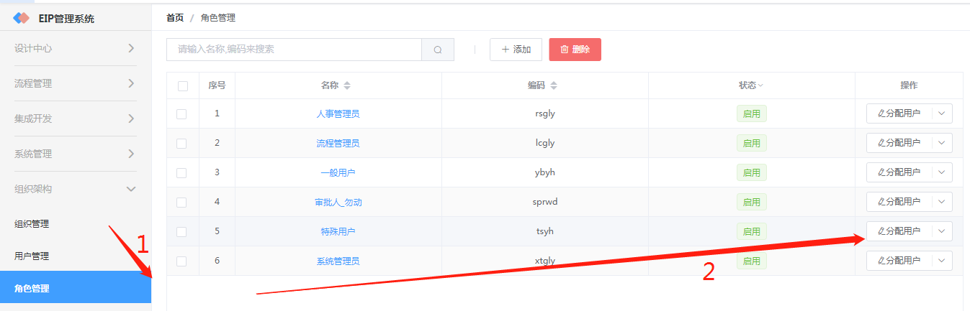Open action dropdown arrow for 流程管理员 row
Viewport: 970px width, 311px height.
coord(942,143)
